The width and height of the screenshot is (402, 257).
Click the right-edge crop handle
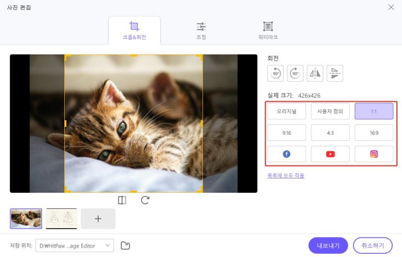[x=202, y=123]
